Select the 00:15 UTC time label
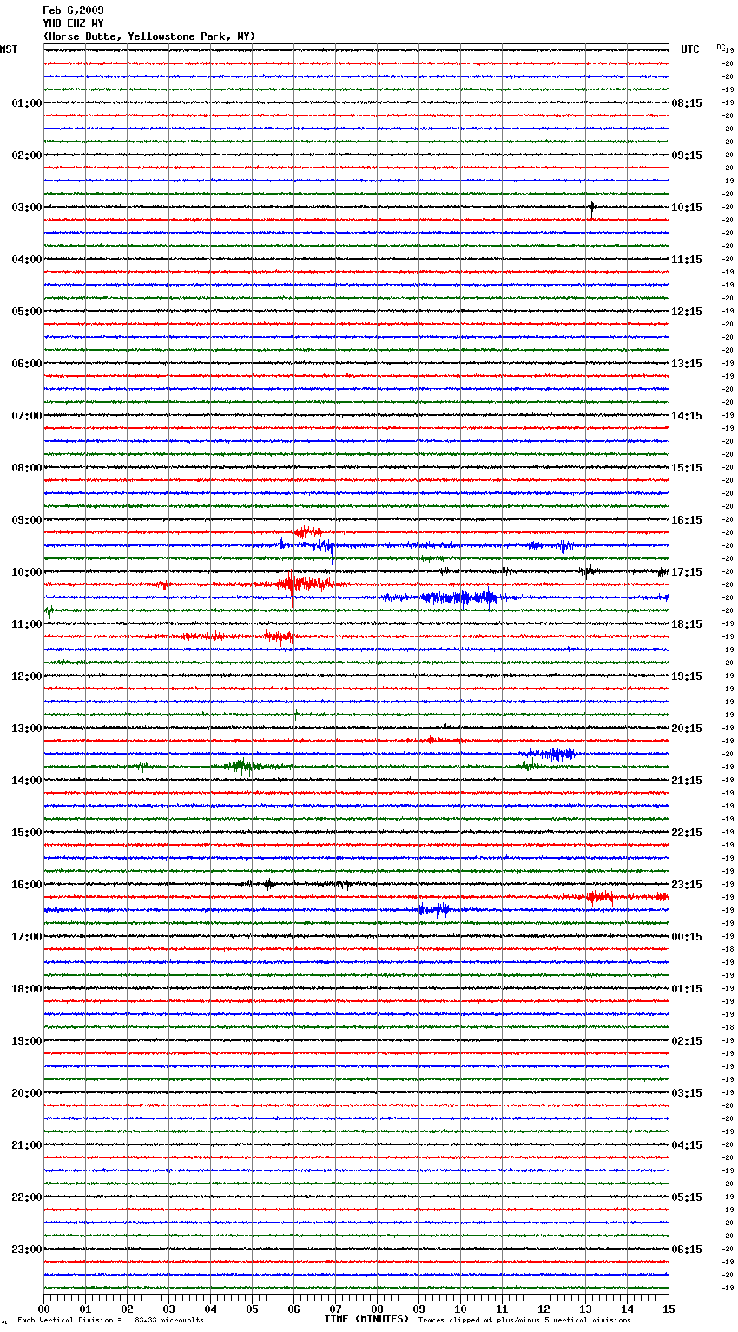738x1332 pixels. [687, 937]
